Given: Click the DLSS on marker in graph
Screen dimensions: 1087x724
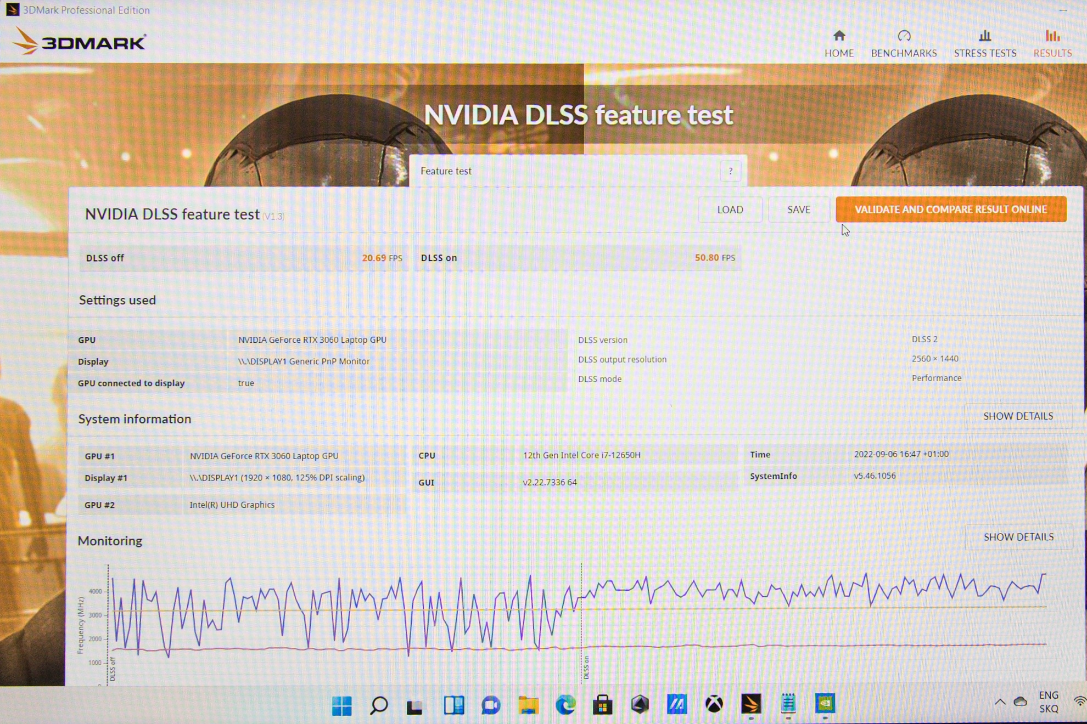Looking at the screenshot, I should click(x=586, y=667).
